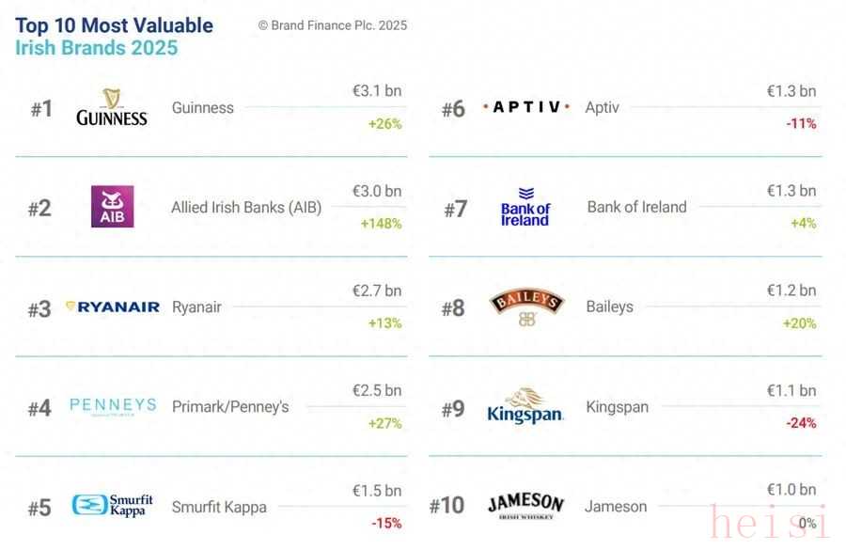Click the Brand Finance Plc. 2025 copyright
This screenshot has height=550, width=846.
(333, 25)
